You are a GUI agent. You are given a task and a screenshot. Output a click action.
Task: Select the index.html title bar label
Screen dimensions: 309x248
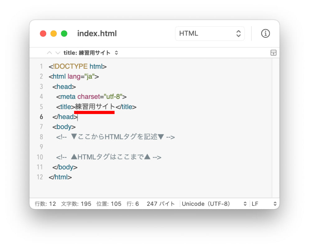pos(97,33)
